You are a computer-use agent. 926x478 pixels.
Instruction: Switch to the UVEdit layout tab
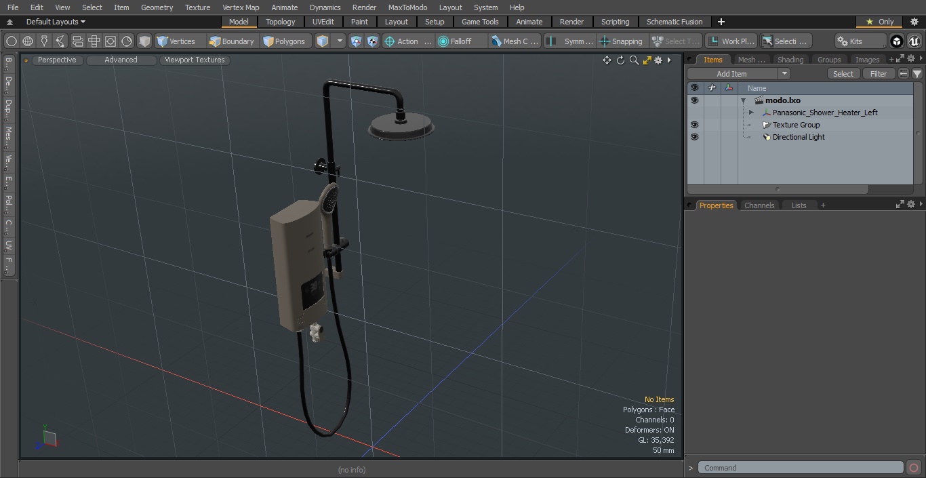click(323, 22)
